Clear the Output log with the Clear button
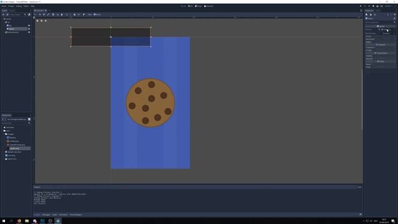Image resolution: width=398 pixels, height=224 pixels. (x=359, y=187)
